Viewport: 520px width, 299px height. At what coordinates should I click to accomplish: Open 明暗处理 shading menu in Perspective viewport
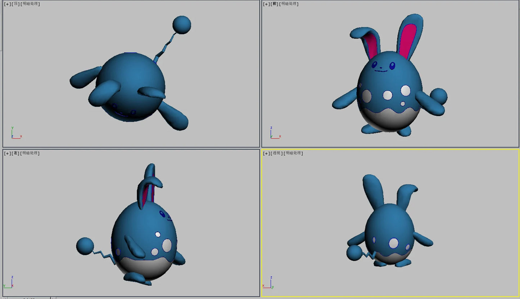294,153
